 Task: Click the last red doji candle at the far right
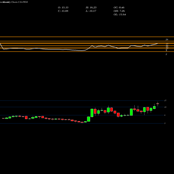pos(158,104)
